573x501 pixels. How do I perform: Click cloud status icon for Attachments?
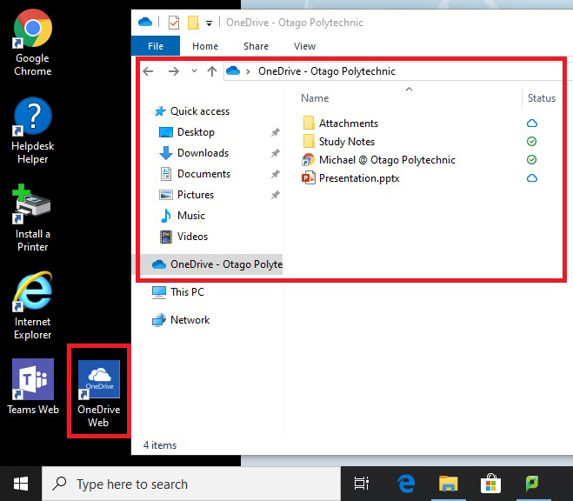click(x=532, y=124)
